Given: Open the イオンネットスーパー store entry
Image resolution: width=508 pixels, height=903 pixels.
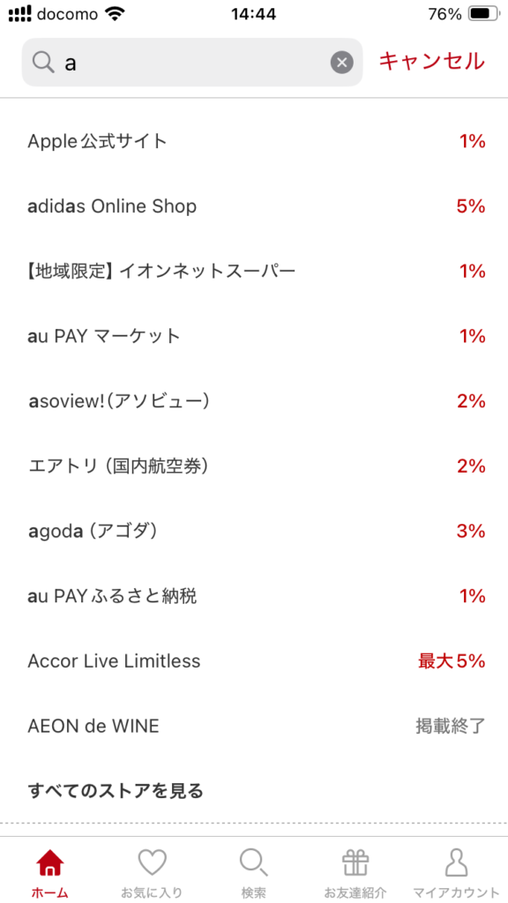Looking at the screenshot, I should [254, 272].
